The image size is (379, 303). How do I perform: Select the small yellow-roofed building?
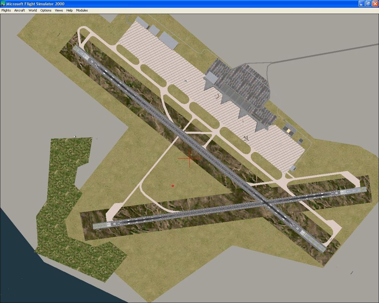289,131
